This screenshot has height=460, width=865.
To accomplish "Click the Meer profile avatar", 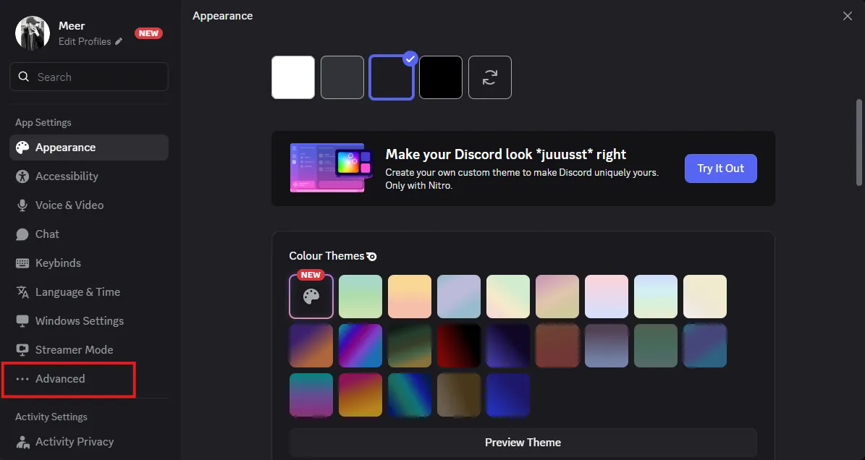I will pyautogui.click(x=33, y=33).
